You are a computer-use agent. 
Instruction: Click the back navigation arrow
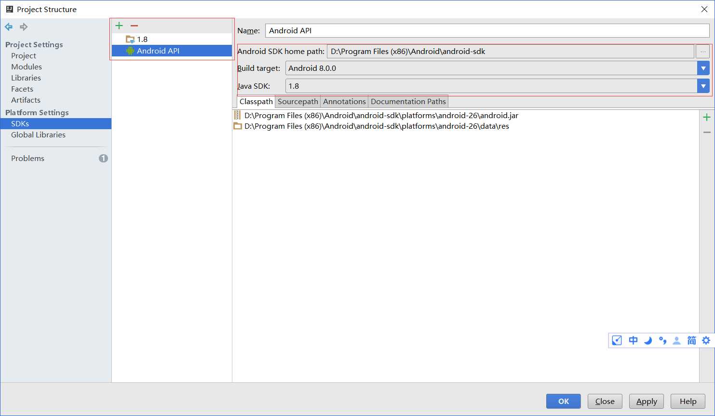(x=9, y=27)
